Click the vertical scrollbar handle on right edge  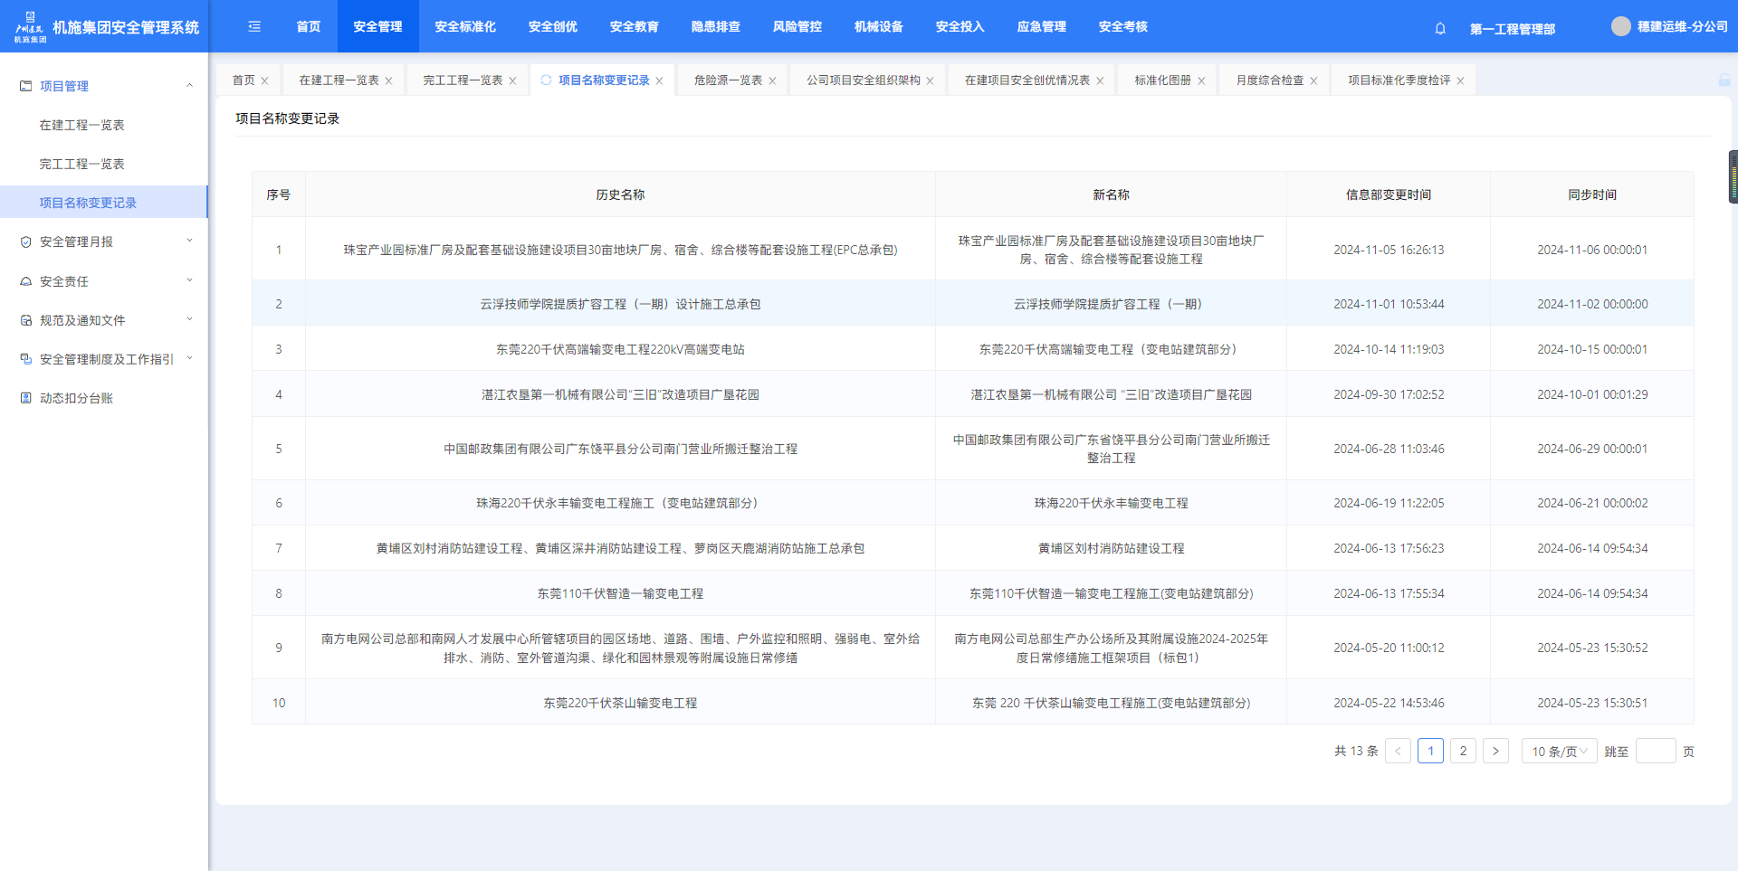[1733, 176]
